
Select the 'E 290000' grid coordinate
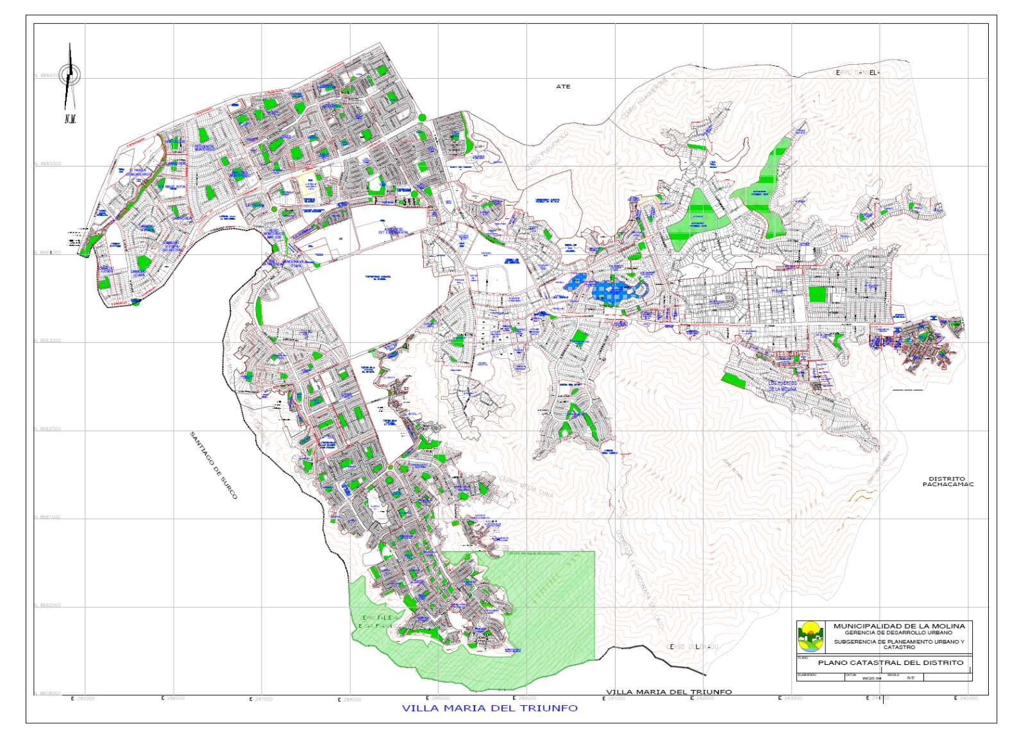525,698
